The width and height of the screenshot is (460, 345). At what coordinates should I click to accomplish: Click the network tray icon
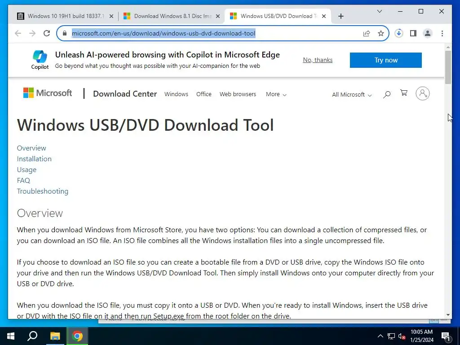click(391, 336)
